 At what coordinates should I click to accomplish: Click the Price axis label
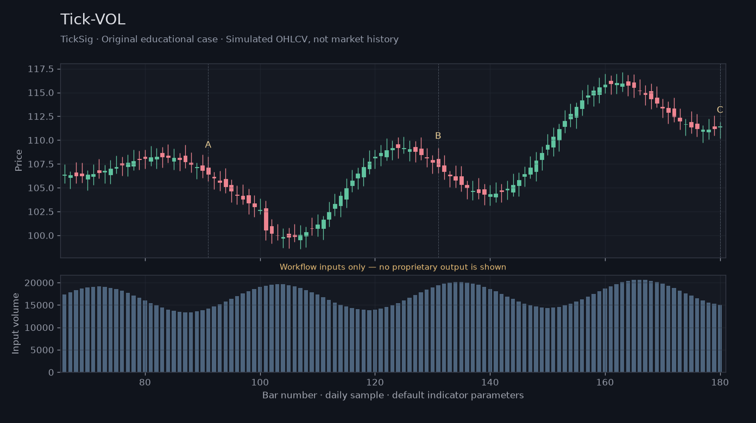pos(18,161)
